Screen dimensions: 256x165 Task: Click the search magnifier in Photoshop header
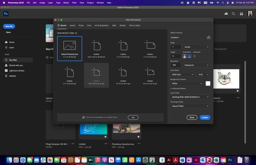click(233, 14)
